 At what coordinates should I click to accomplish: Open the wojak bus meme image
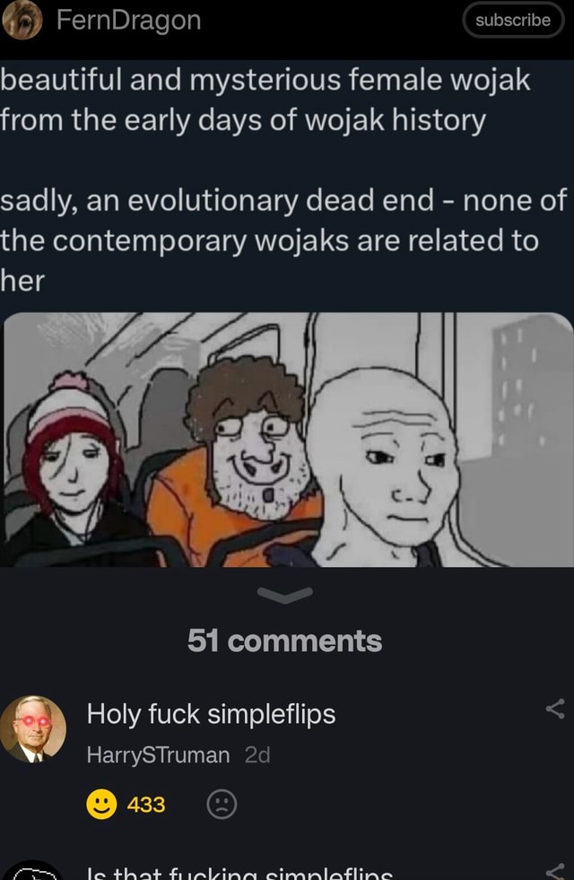pos(289,440)
